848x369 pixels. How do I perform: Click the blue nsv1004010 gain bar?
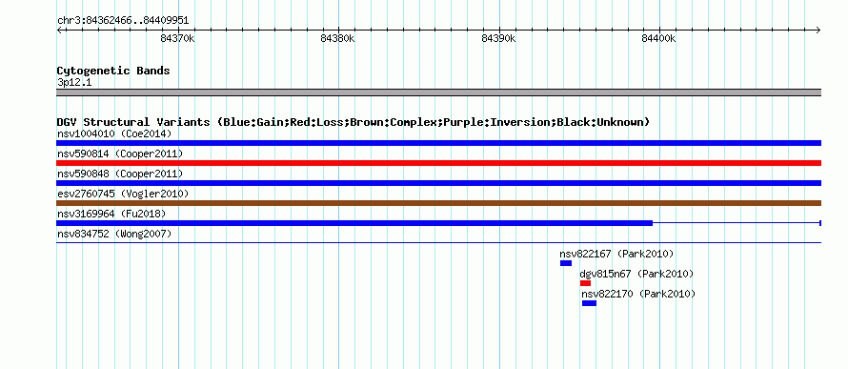tap(438, 143)
